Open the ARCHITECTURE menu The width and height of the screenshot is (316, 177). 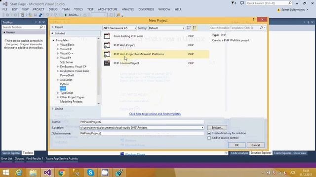tap(108, 9)
